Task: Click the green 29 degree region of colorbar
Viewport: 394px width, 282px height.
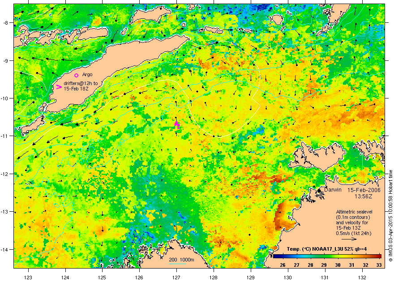Action: (x=324, y=256)
